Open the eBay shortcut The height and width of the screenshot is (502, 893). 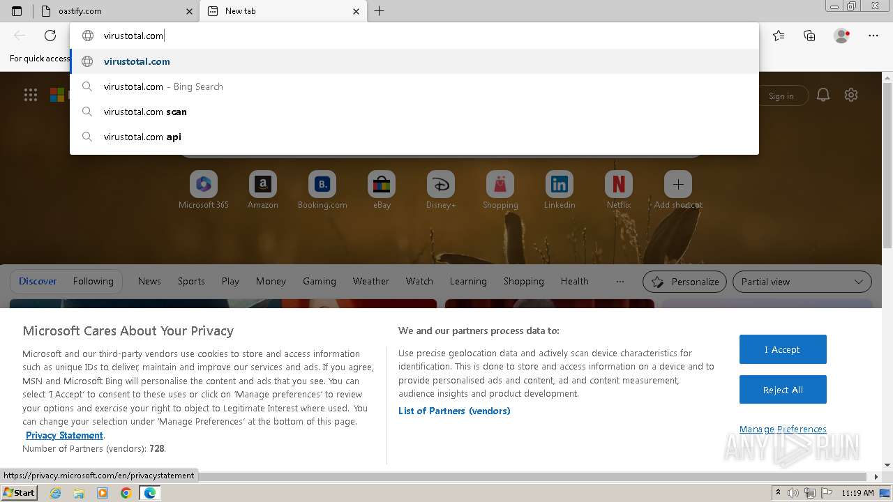(x=382, y=190)
